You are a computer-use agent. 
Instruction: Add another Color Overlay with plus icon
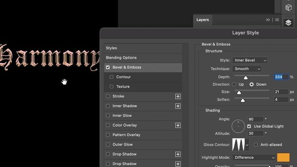[178, 125]
